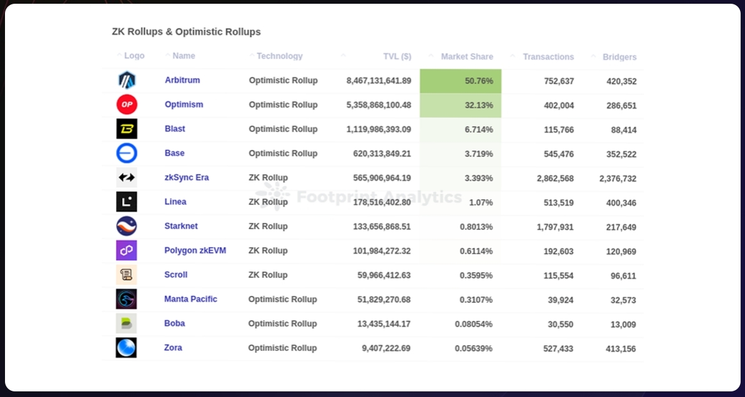Click the blue Base logo icon
This screenshot has width=745, height=397.
tap(127, 153)
